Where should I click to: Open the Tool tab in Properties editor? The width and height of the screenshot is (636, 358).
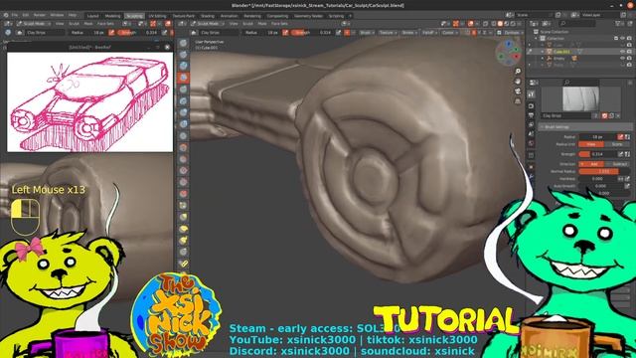click(531, 94)
